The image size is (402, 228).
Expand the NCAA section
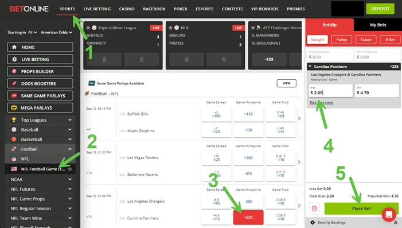coord(70,179)
